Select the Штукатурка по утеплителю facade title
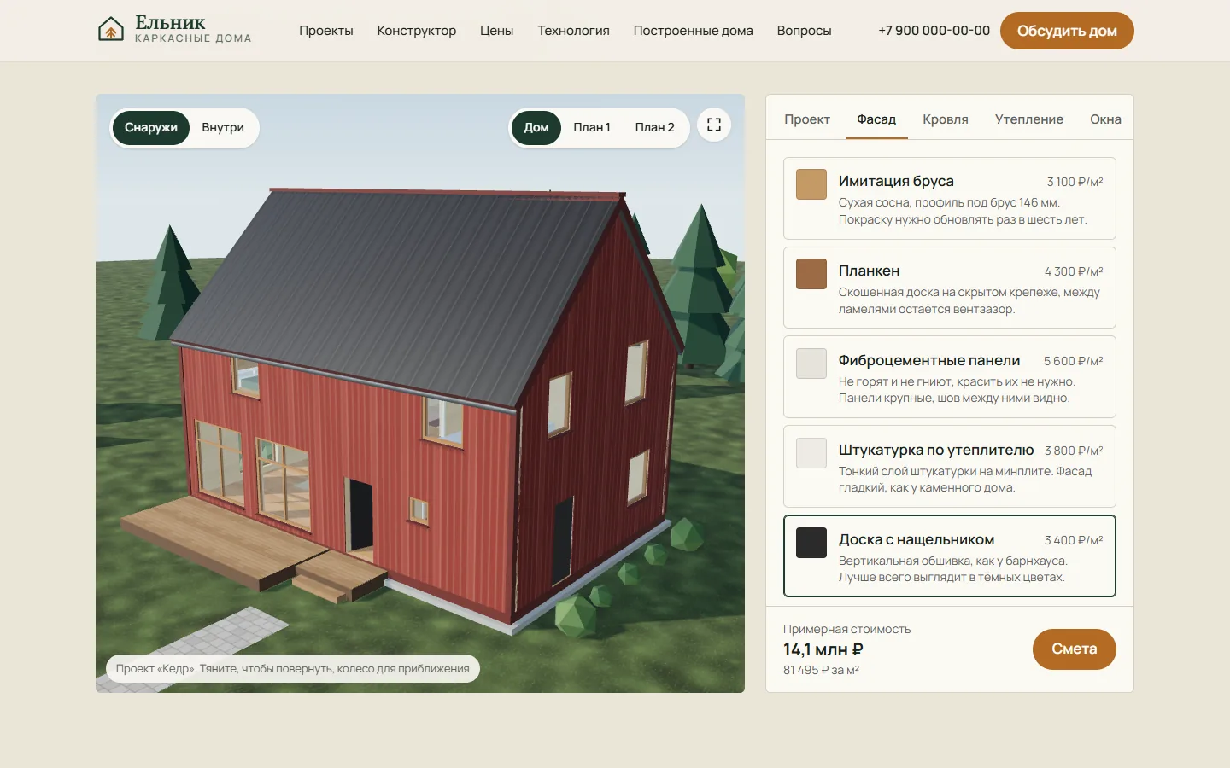1230x768 pixels. click(x=936, y=450)
